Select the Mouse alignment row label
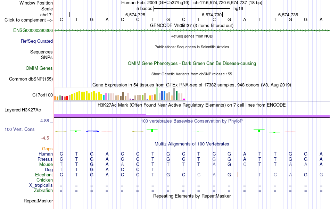Screen dimensions: 330x209 [x=46, y=165]
